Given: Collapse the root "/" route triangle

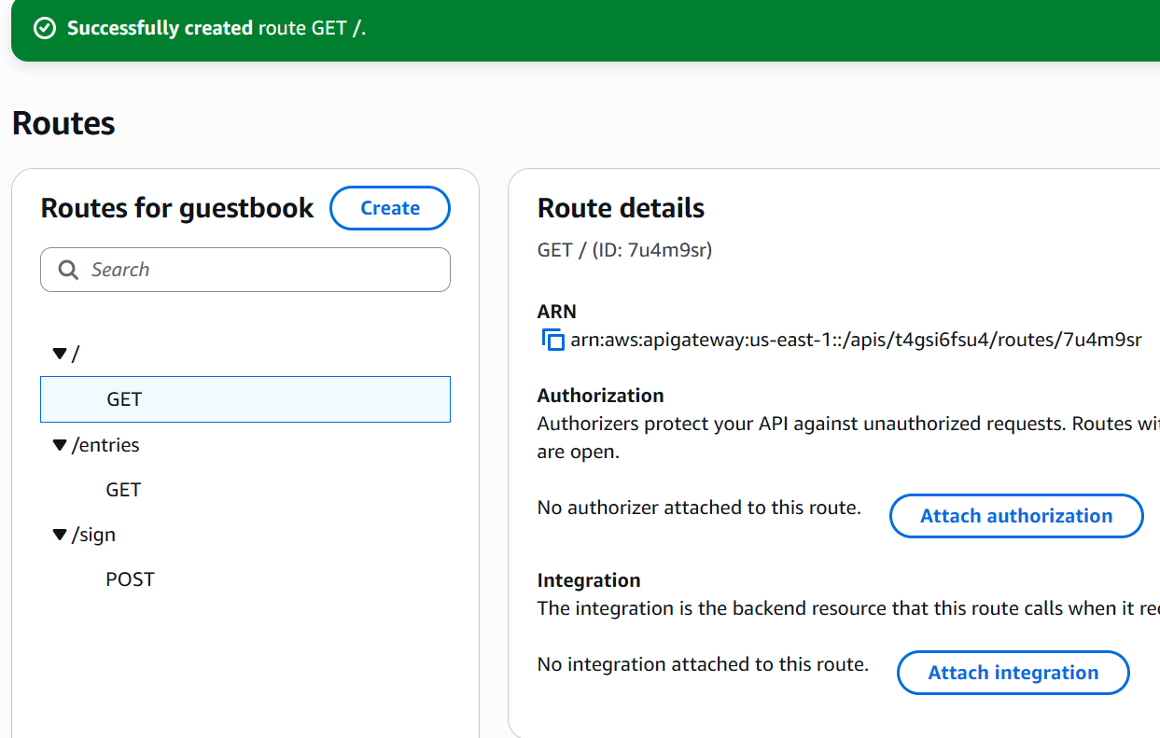Looking at the screenshot, I should pyautogui.click(x=60, y=354).
